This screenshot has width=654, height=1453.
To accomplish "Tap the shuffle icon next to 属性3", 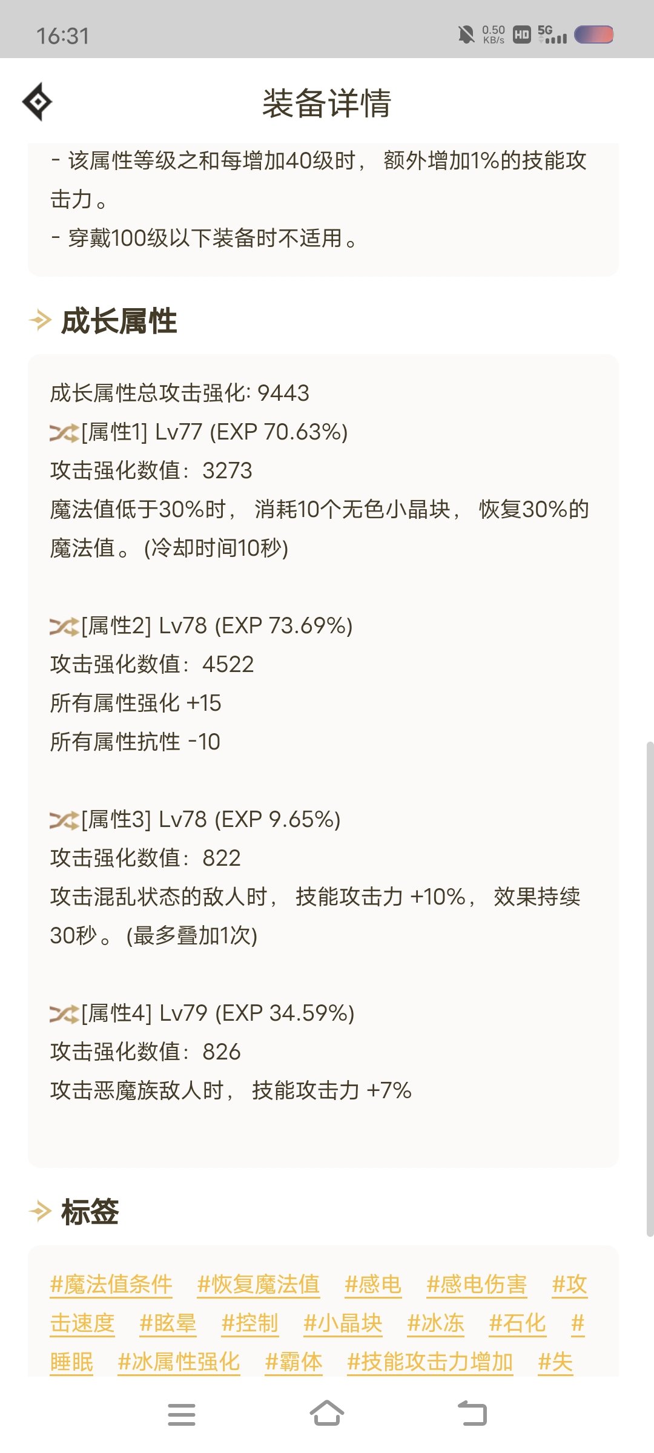I will click(x=64, y=820).
